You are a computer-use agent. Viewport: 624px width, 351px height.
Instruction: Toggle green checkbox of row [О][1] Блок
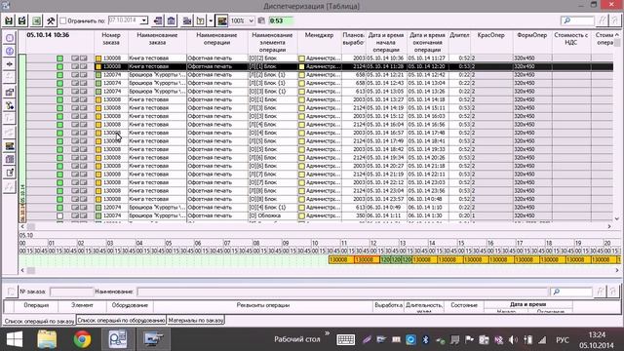click(59, 99)
